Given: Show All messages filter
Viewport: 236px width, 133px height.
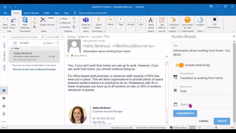Looking at the screenshot, I should [x=15, y=43].
